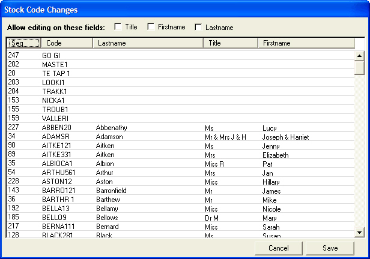This screenshot has height=259, width=370.
Task: Click the Dr M title cell
Action: click(211, 218)
